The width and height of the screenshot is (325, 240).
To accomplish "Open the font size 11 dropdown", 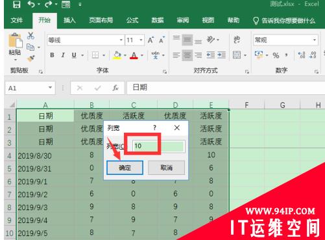I will click(x=141, y=40).
